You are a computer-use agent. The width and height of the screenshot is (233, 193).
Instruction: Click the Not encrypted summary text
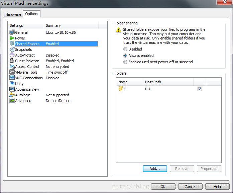click(x=57, y=67)
